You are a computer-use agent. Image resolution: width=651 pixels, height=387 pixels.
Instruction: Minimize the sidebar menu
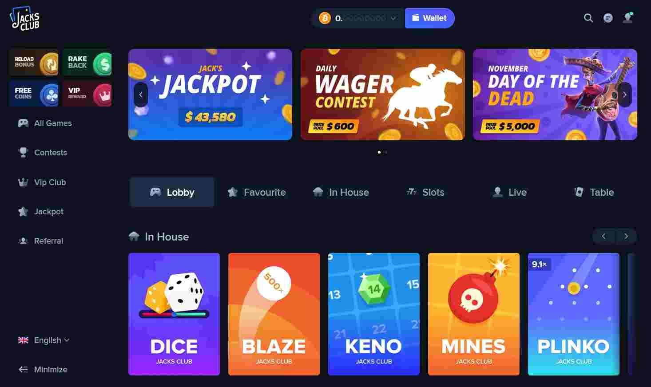43,370
